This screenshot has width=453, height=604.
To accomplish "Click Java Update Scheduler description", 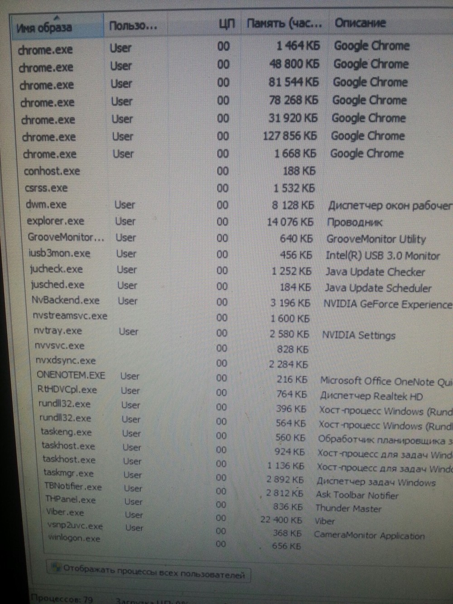I will pyautogui.click(x=378, y=288).
